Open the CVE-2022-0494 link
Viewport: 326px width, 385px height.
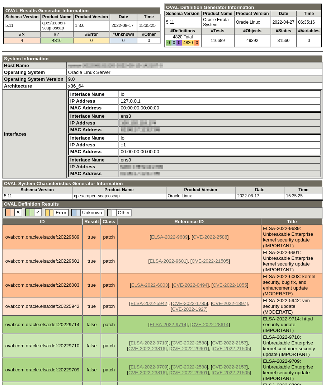point(190,285)
